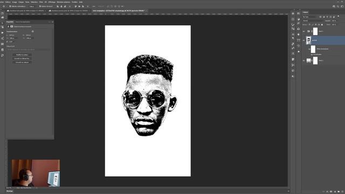The width and height of the screenshot is (345, 194).
Task: Click Align left edges icon
Action: click(58, 6)
